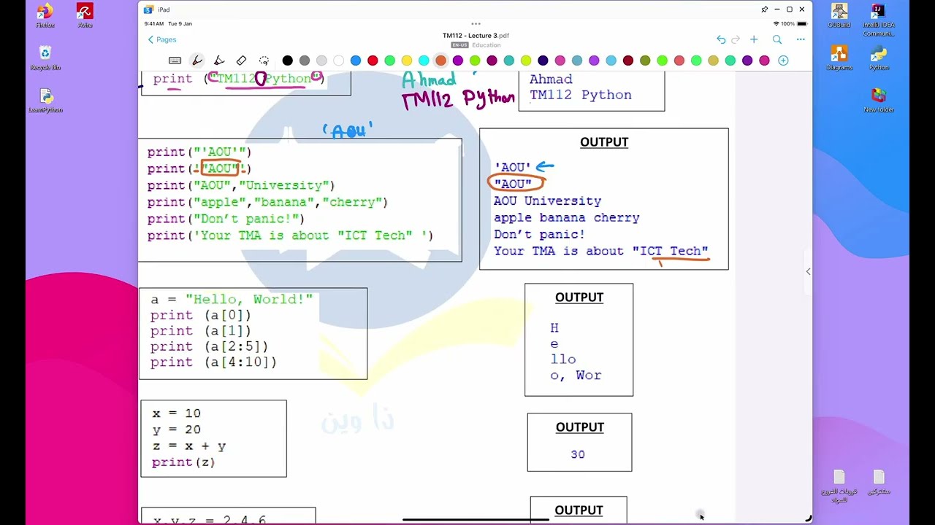The width and height of the screenshot is (935, 525).
Task: Click the print("Don't panic!") code line
Action: [226, 219]
